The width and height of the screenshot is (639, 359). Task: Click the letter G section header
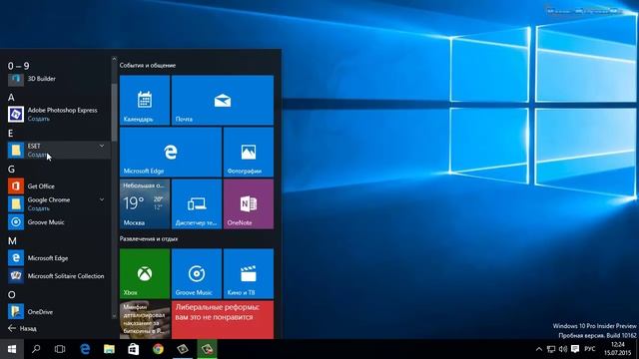[x=11, y=169]
